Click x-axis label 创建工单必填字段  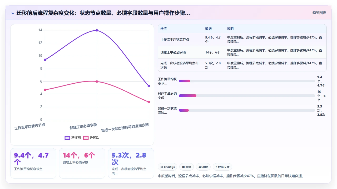click(x=83, y=126)
